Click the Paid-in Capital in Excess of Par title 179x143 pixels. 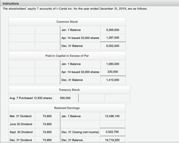pyautogui.click(x=67, y=56)
